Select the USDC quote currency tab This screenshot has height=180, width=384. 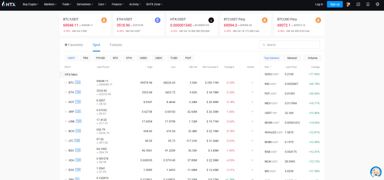(158, 58)
